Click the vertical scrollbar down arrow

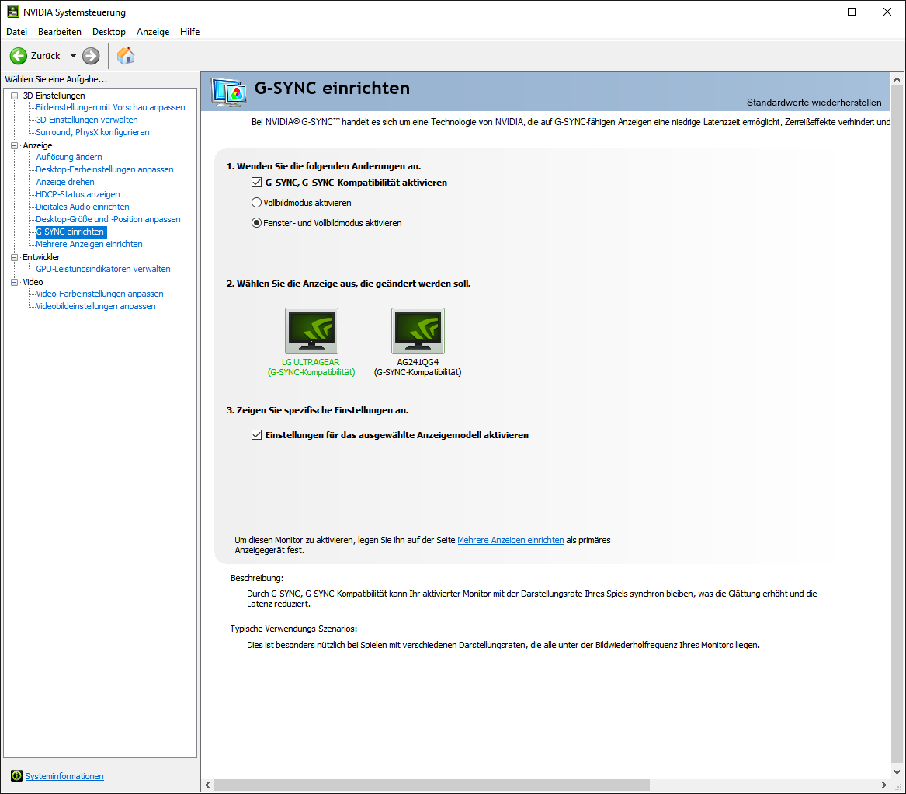897,772
